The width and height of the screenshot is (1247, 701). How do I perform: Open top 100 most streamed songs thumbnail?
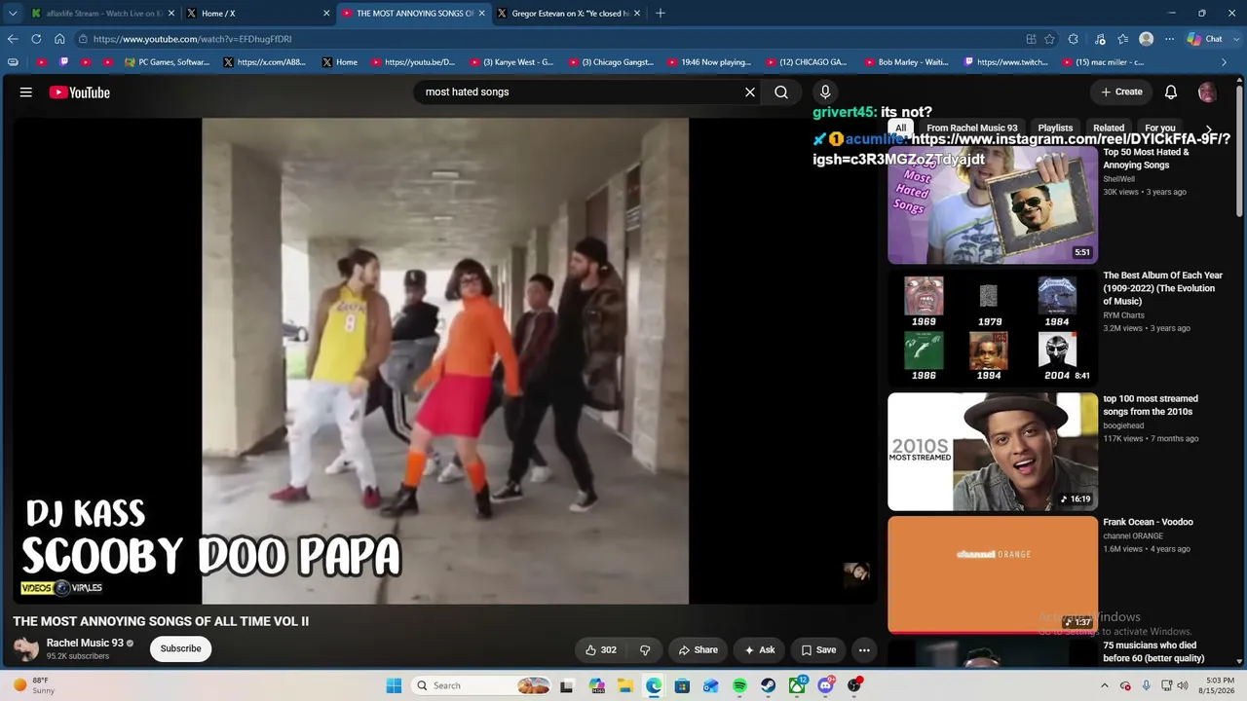coord(993,452)
